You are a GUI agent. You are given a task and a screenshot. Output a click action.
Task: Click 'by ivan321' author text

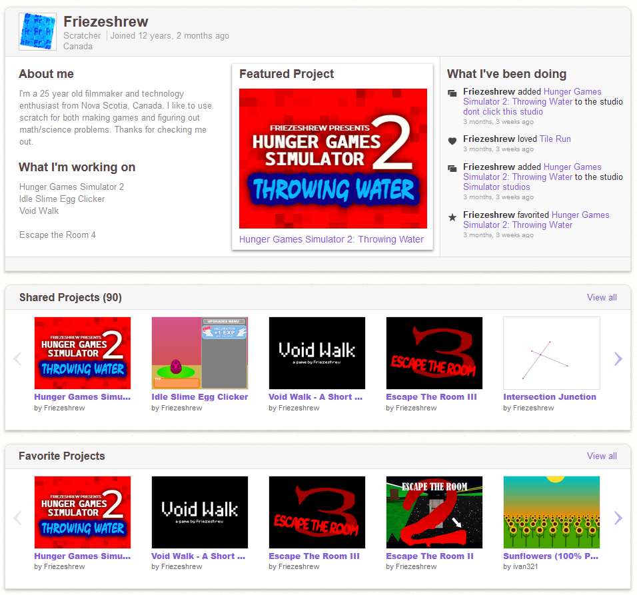520,566
